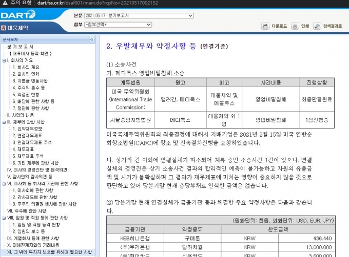Open 【대표이사 등의 확인】 entry
The image size is (349, 257).
(30, 53)
